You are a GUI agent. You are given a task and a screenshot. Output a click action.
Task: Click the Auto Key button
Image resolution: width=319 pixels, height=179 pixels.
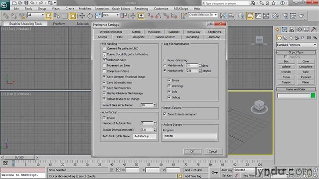tap(227, 170)
